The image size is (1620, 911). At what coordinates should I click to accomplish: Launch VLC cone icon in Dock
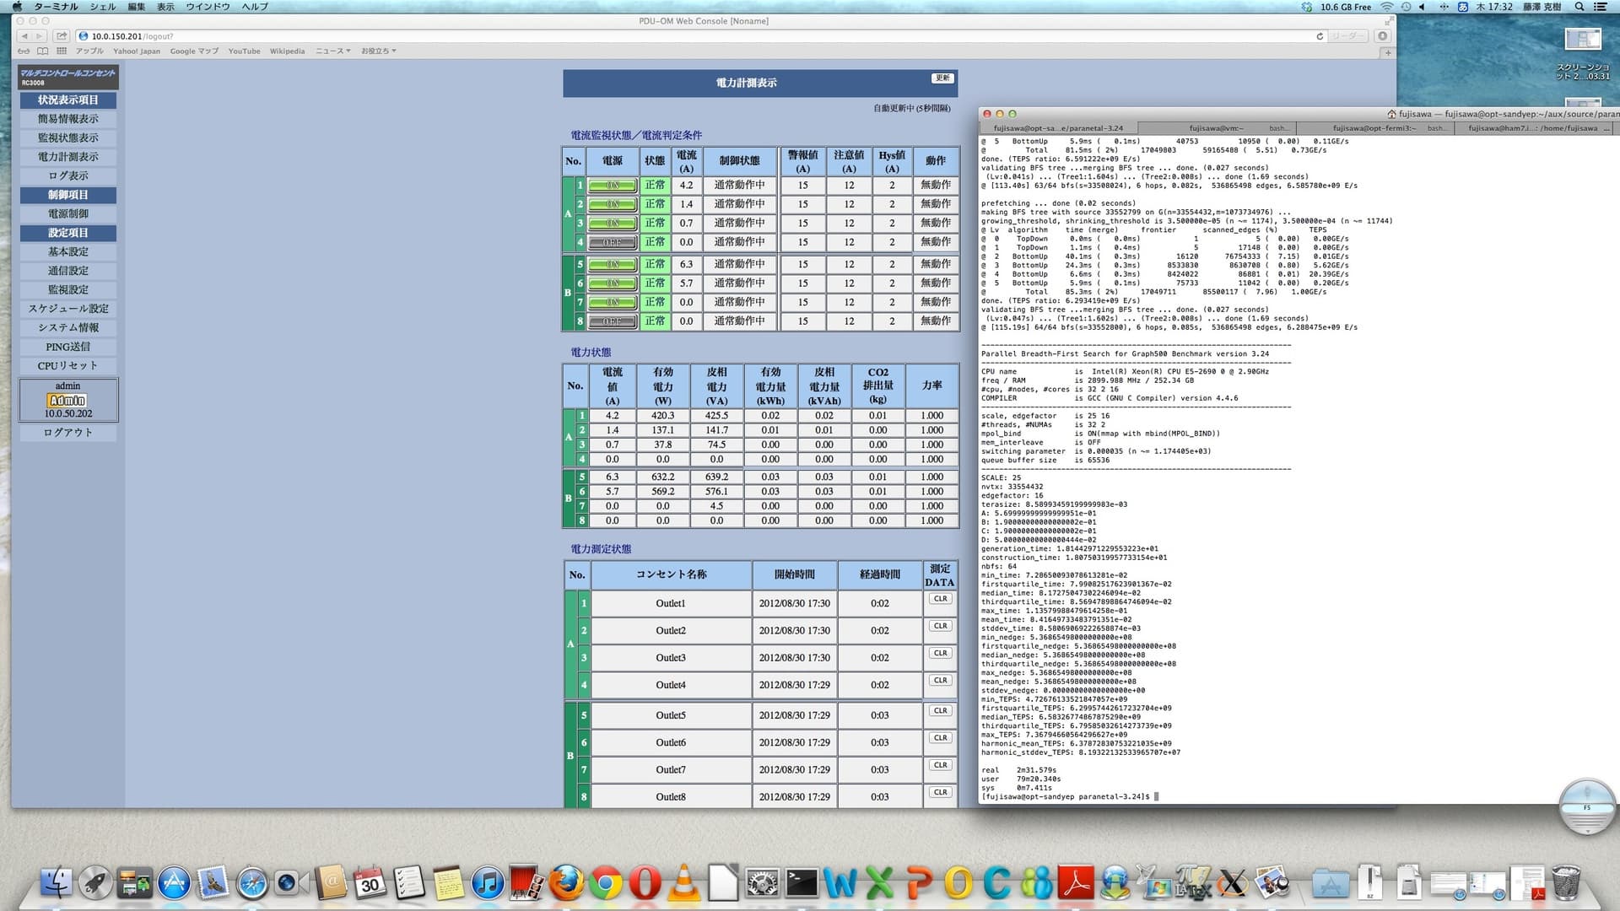pos(683,883)
